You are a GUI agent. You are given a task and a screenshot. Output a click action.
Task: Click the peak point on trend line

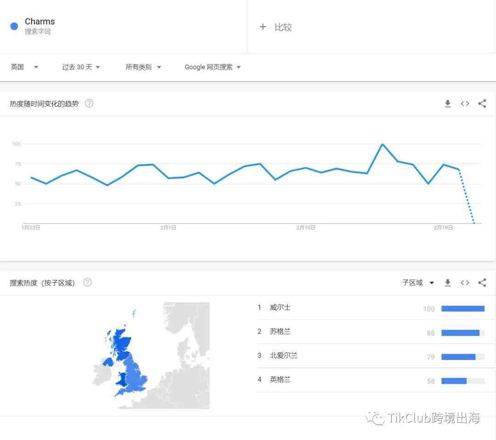(383, 144)
